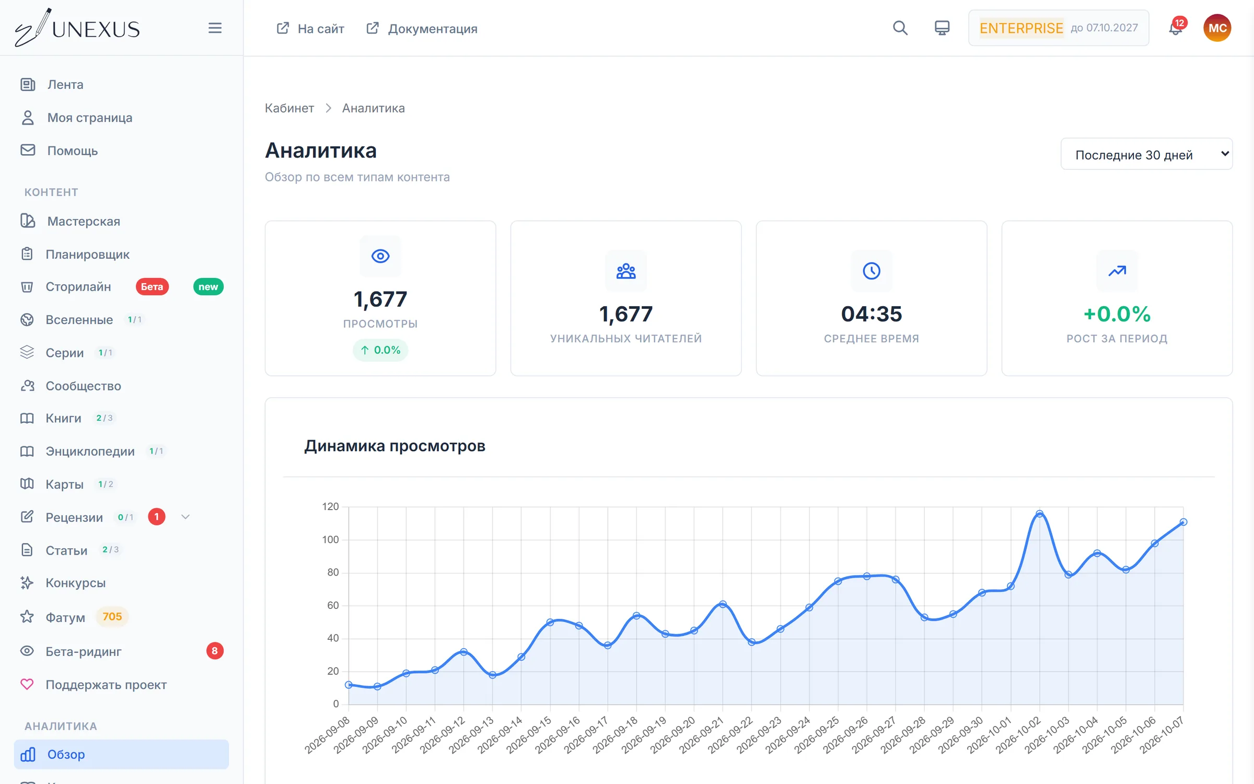Click the readers group icon on card
The height and width of the screenshot is (784, 1254).
(x=626, y=271)
